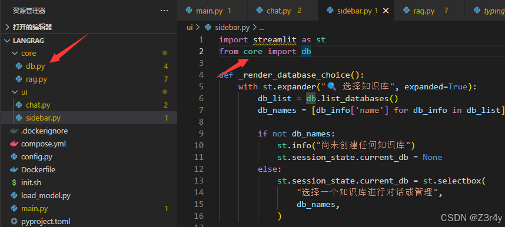Screen dimensions: 505x227
Task: Click the Docker icon beside .dockerignore
Action: click(x=14, y=131)
